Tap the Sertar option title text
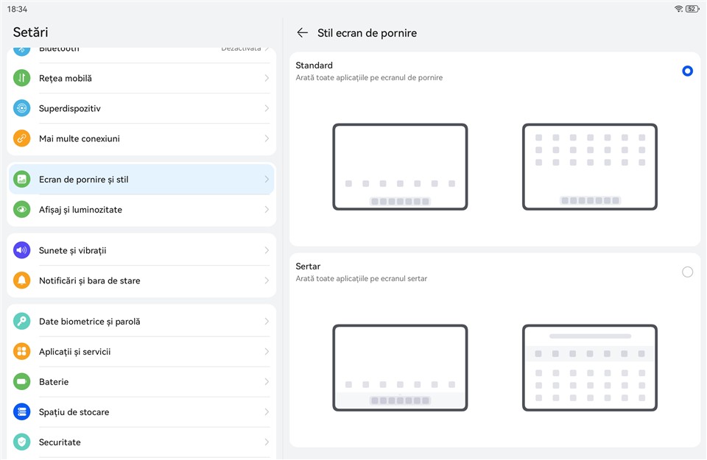Screen dimensions: 707x460 click(308, 266)
